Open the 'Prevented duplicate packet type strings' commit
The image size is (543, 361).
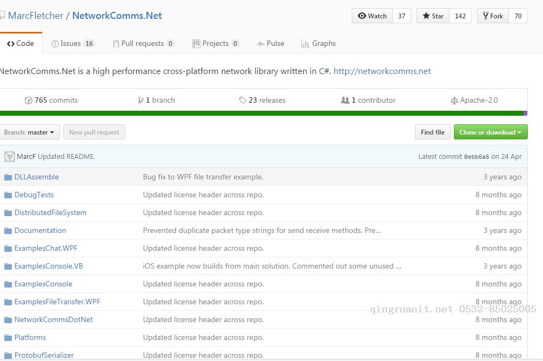[x=262, y=230]
